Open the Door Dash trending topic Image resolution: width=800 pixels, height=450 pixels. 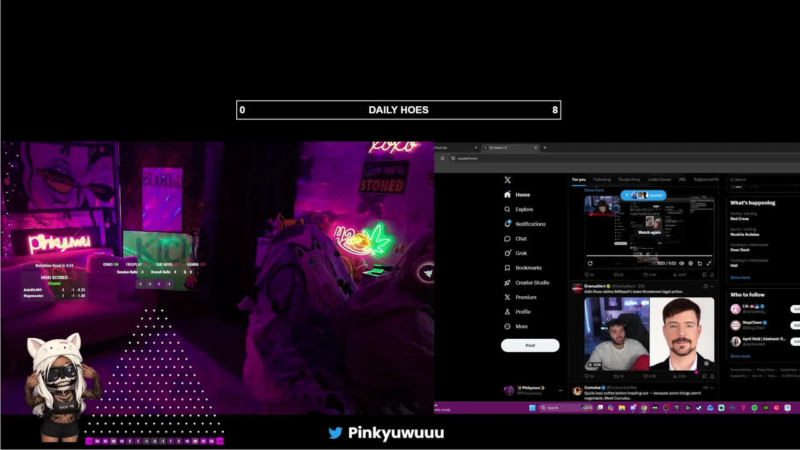tap(740, 249)
